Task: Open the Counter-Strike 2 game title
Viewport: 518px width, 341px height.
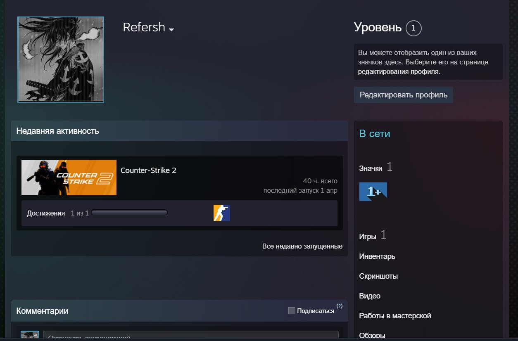Action: 148,170
